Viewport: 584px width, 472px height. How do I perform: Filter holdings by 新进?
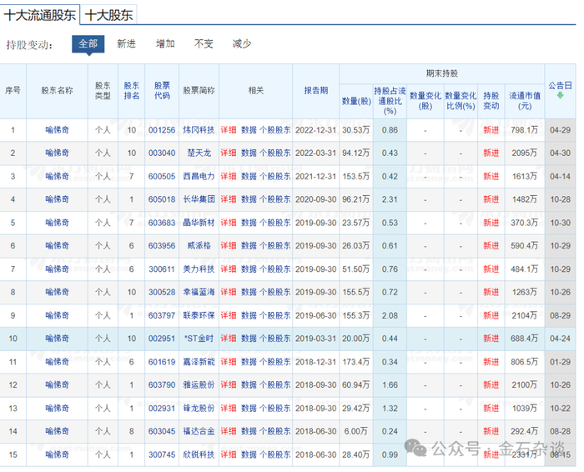click(126, 43)
